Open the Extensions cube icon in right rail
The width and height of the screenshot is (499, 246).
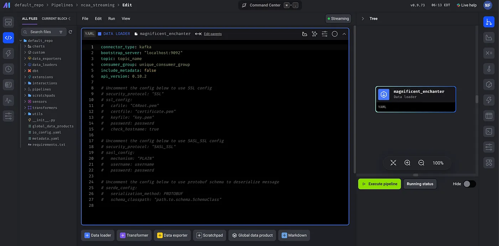tap(489, 84)
